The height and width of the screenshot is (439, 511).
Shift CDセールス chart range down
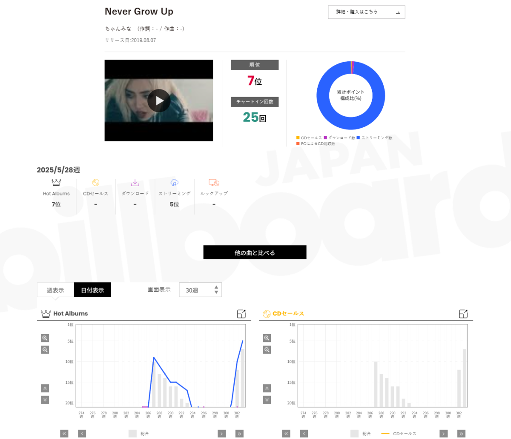tap(267, 400)
